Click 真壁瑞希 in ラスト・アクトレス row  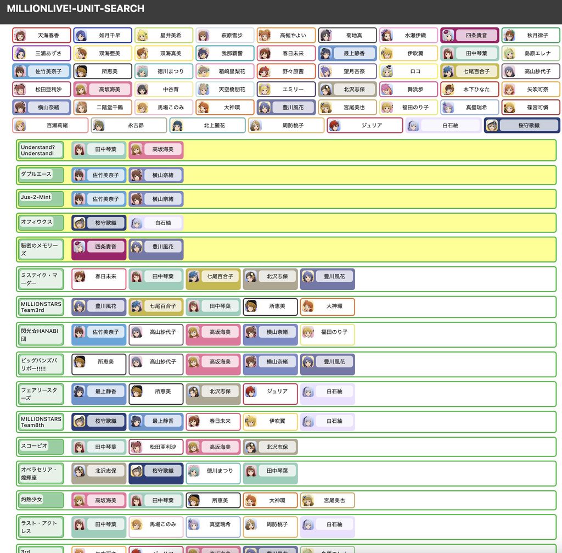click(213, 527)
